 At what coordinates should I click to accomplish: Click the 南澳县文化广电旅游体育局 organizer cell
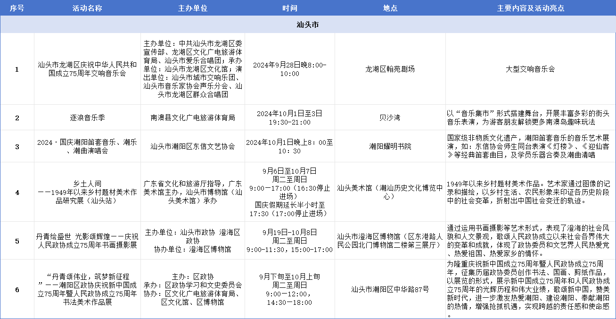(x=193, y=118)
